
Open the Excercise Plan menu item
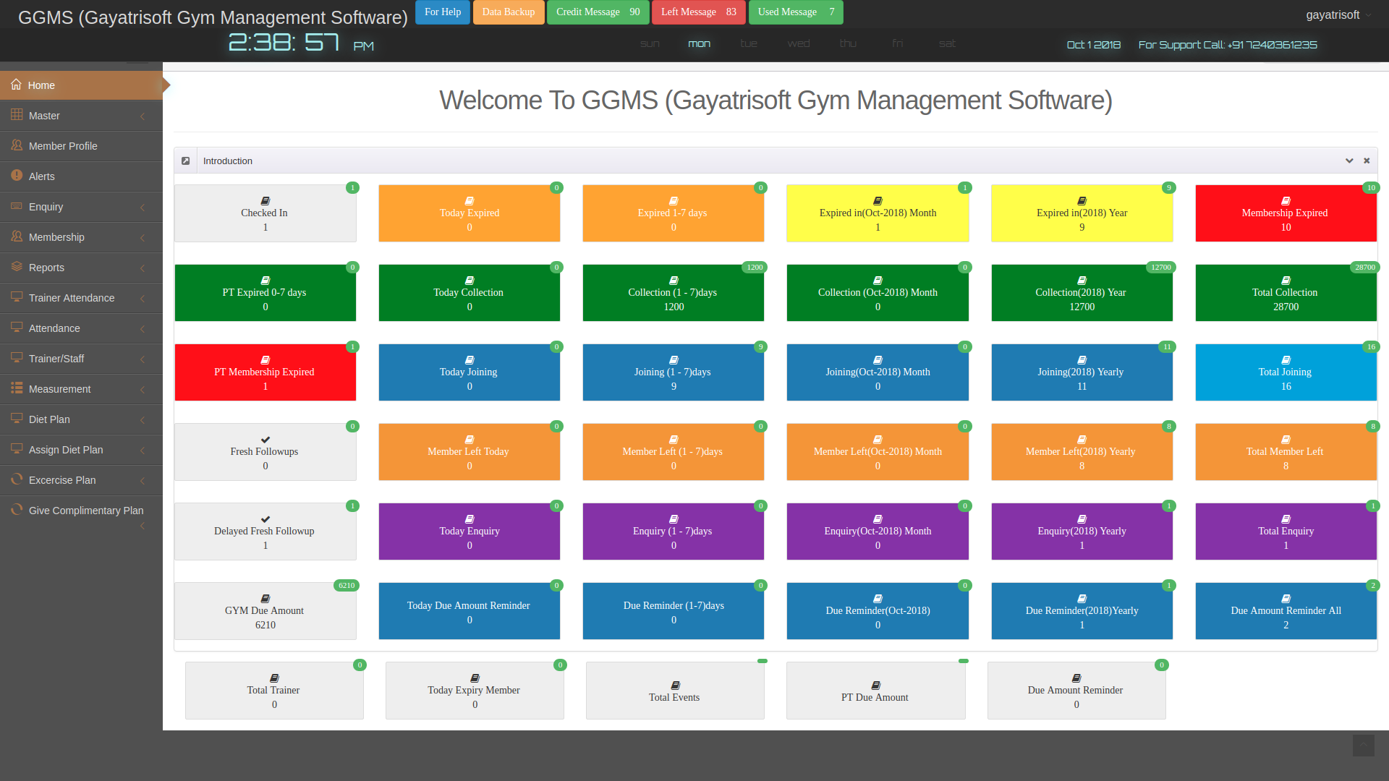tap(81, 480)
